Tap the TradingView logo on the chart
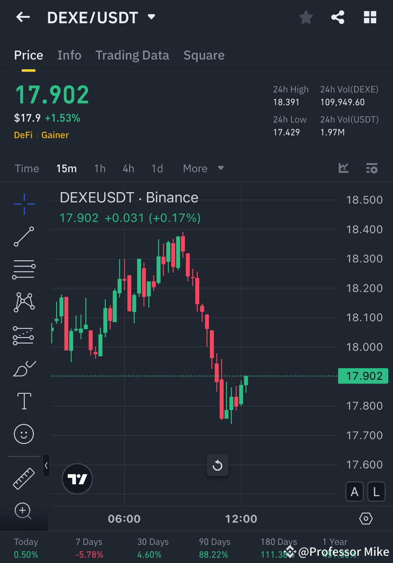 pos(77,479)
